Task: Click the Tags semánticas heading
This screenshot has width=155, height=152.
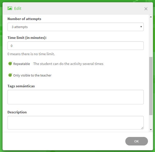Action: 21,86
